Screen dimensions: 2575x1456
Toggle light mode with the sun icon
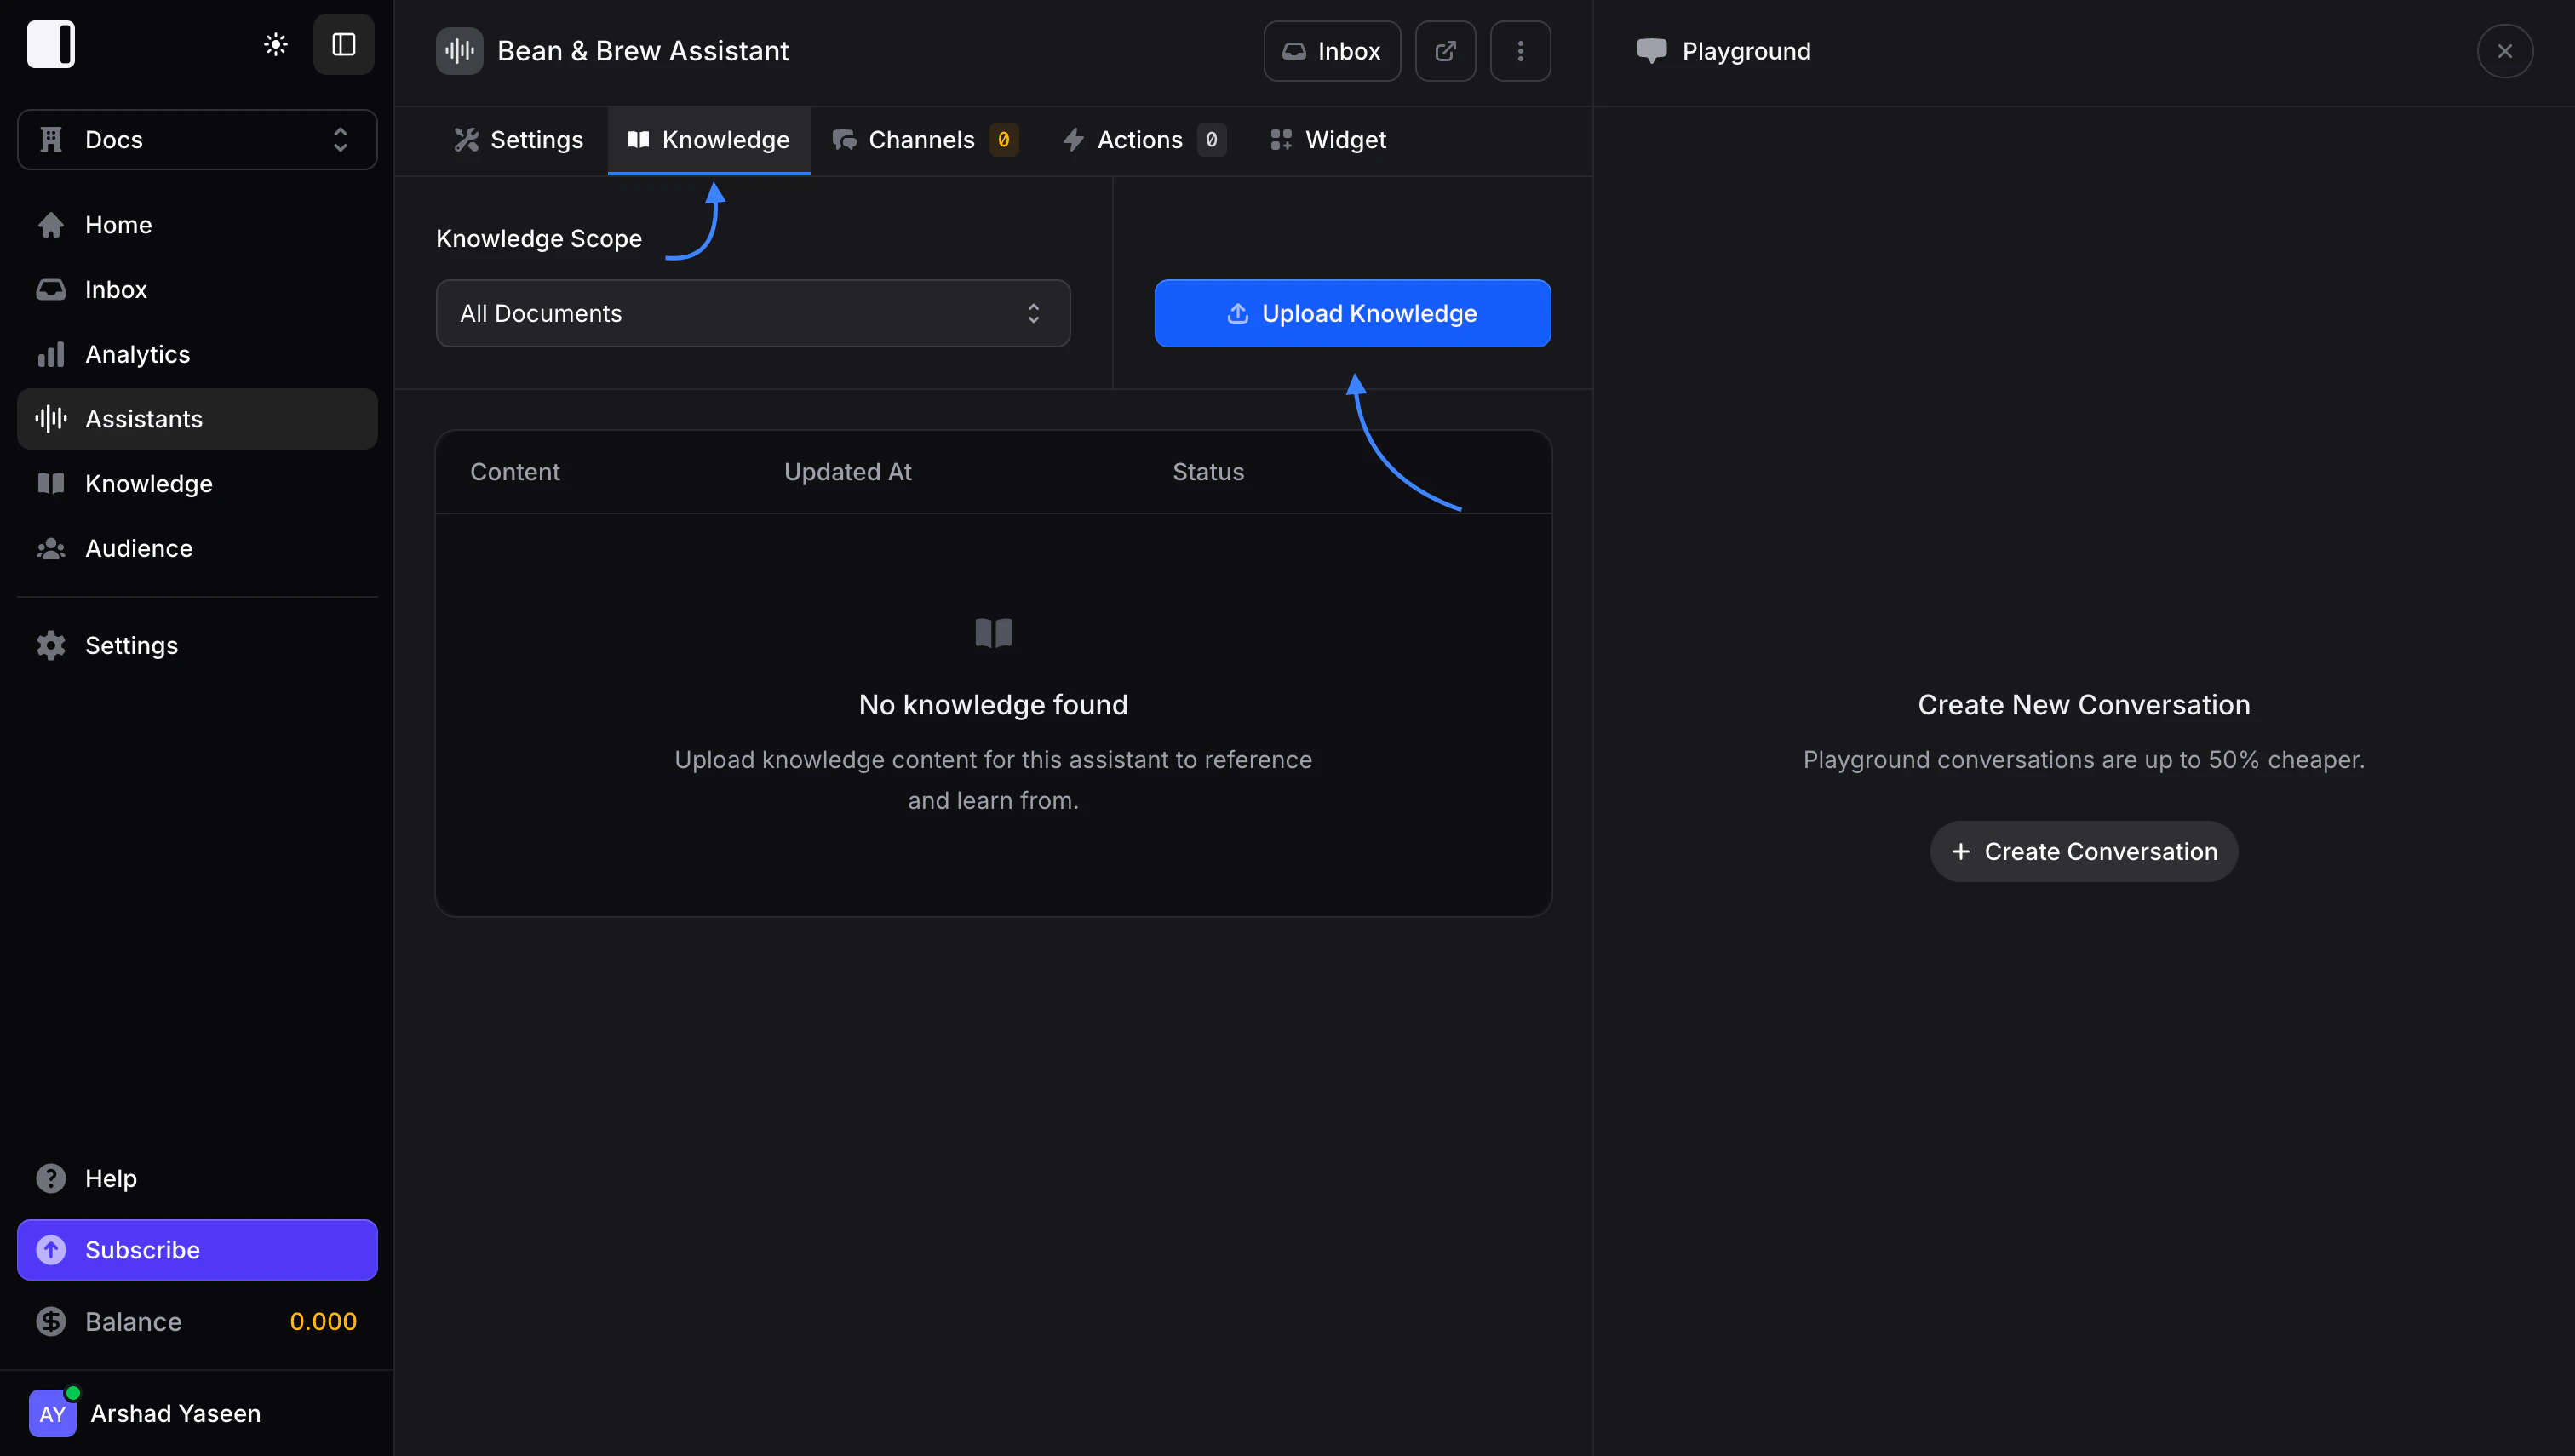pos(275,43)
